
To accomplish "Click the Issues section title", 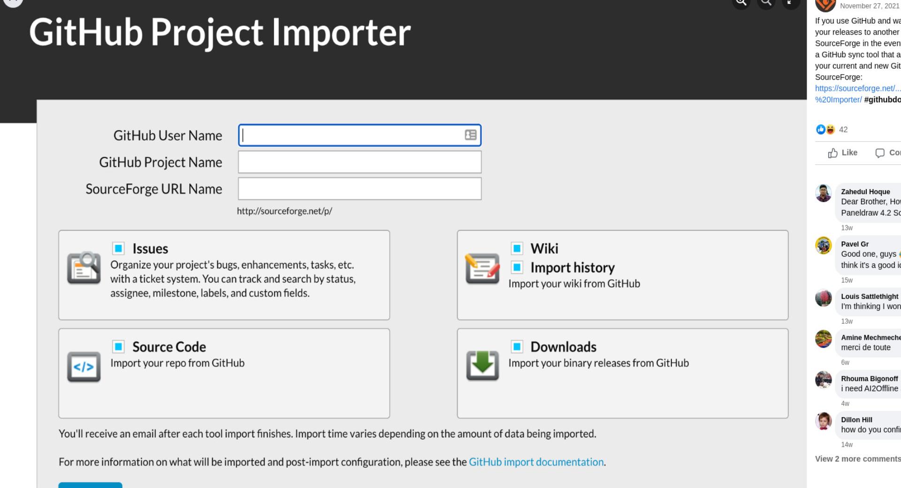I will click(x=150, y=248).
